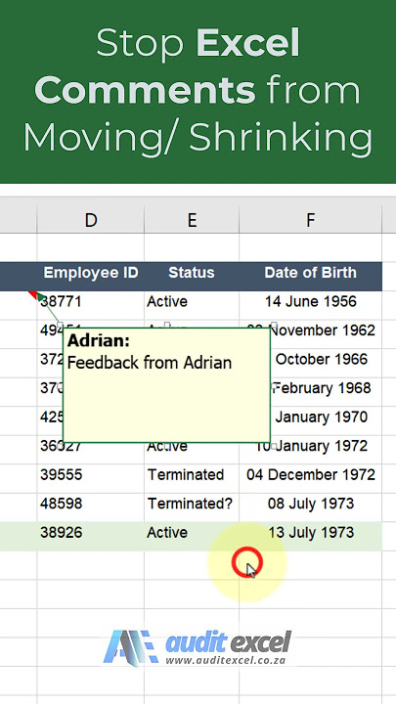Click the comment box top-left resize handle
The width and height of the screenshot is (396, 704).
tap(61, 325)
